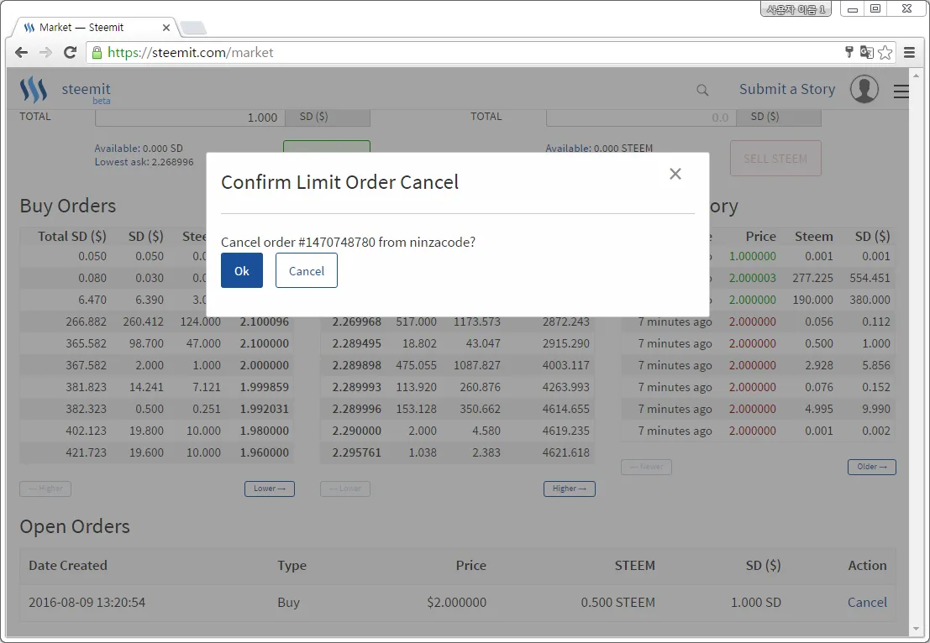Screen dimensions: 930x643
Task: Click the search magnifier icon
Action: pos(702,90)
